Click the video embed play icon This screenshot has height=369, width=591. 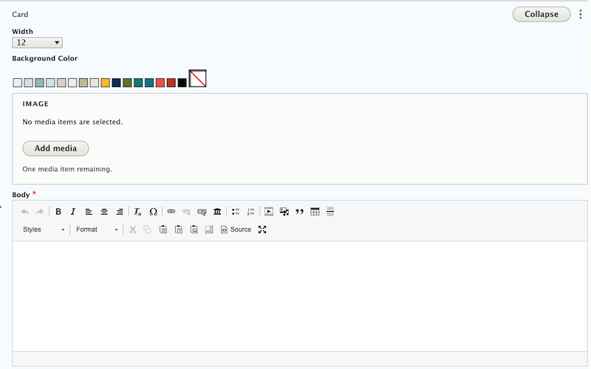click(x=269, y=212)
